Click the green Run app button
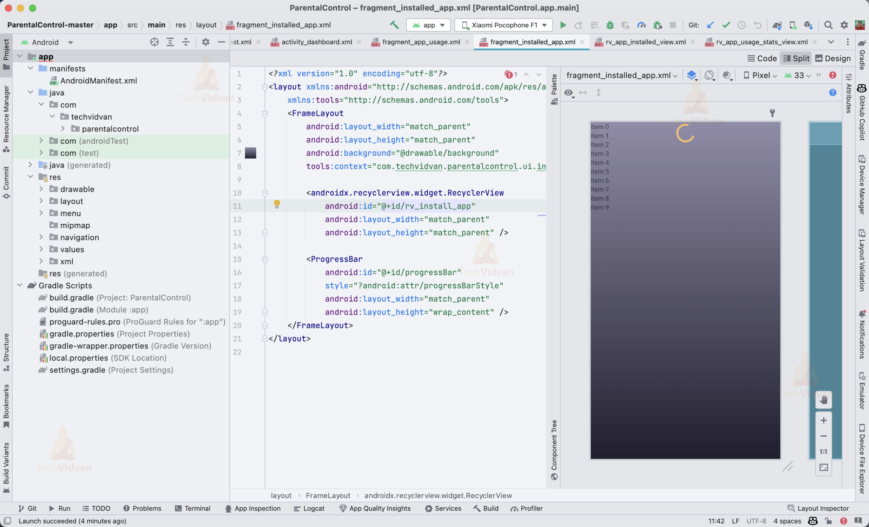 563,25
